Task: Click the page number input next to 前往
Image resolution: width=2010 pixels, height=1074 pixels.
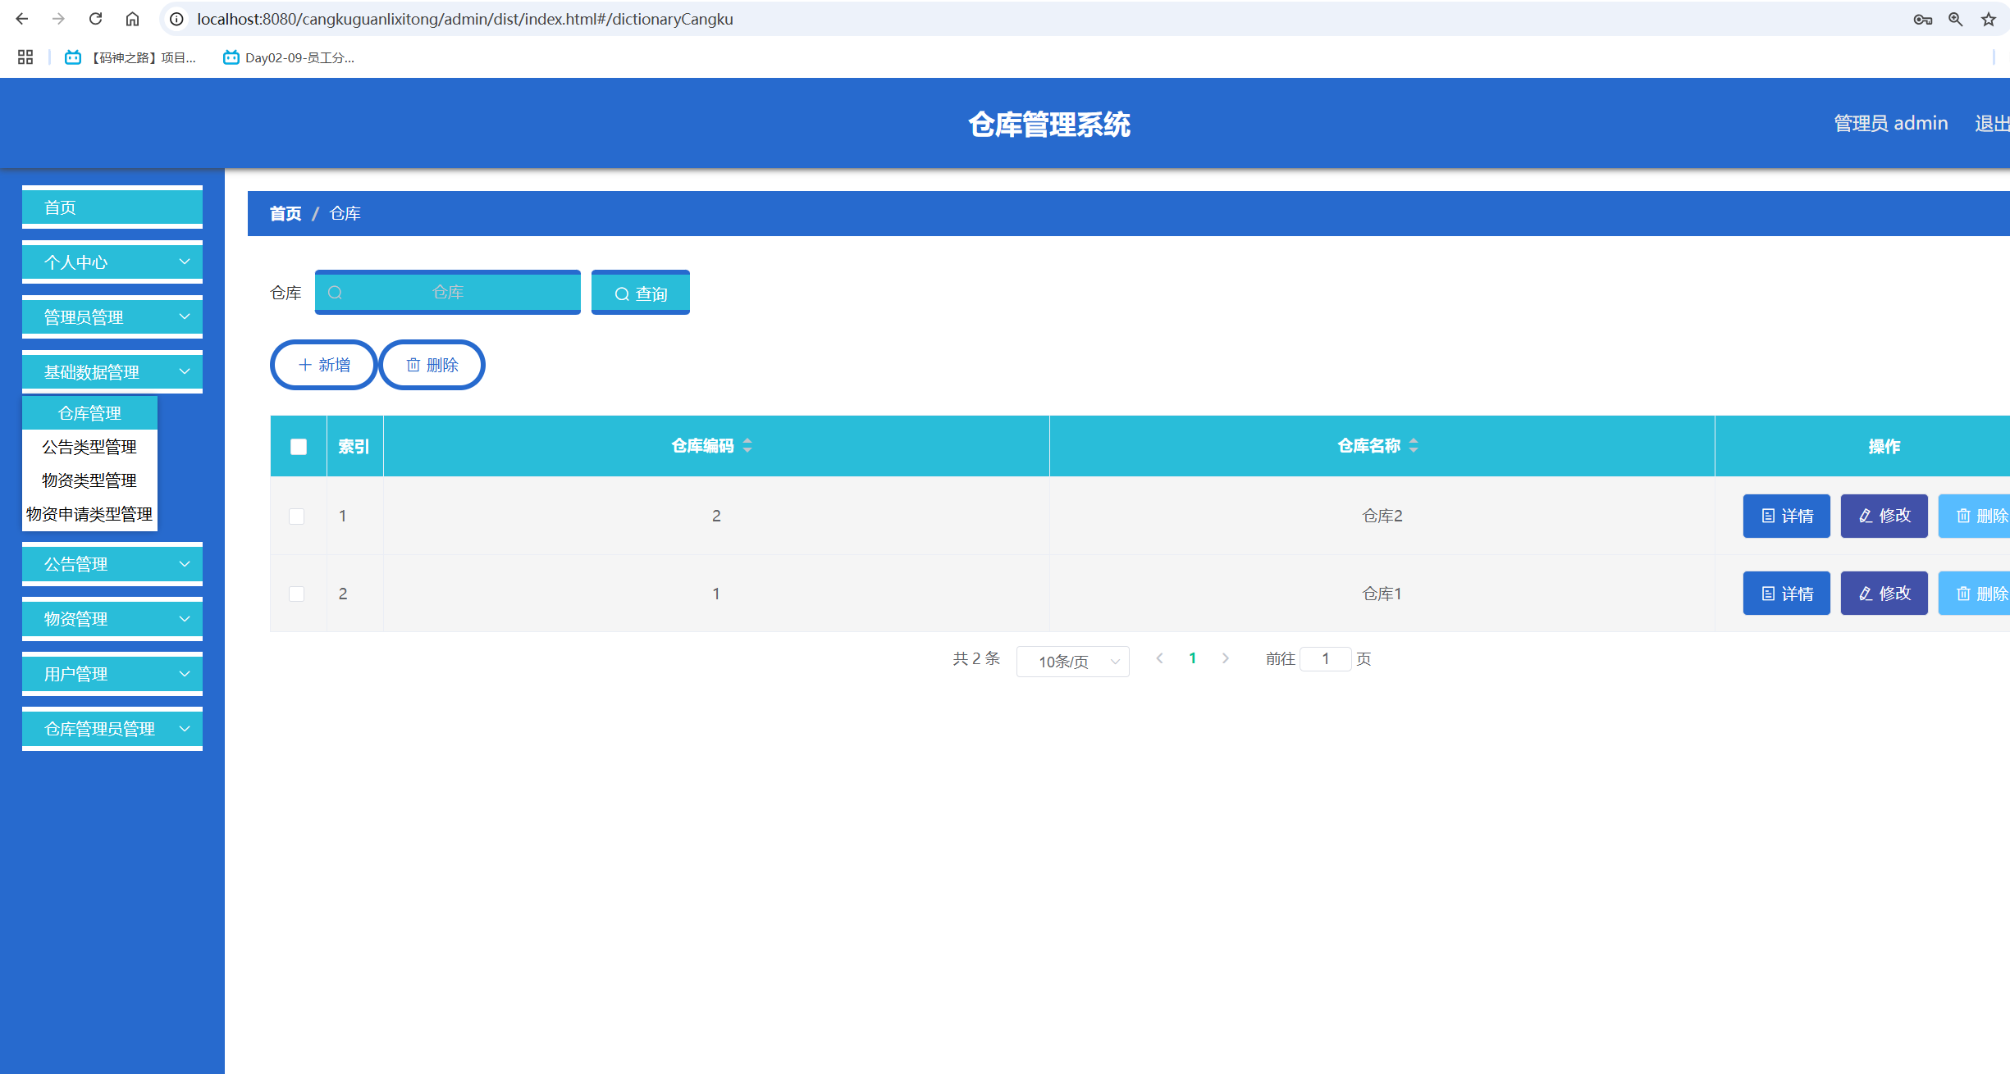Action: pyautogui.click(x=1326, y=658)
